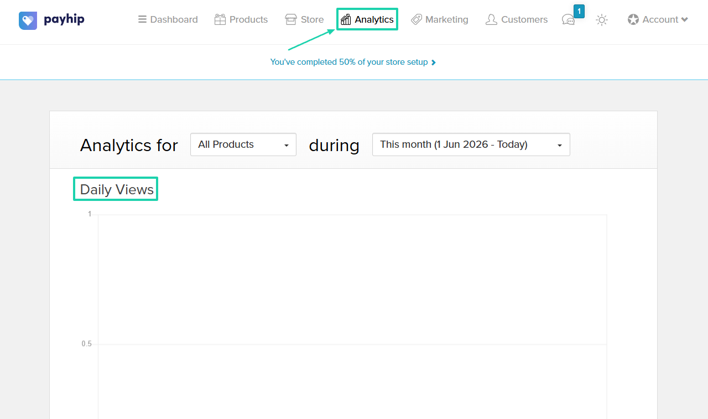708x419 pixels.
Task: Expand the Account dropdown menu
Action: pos(658,19)
